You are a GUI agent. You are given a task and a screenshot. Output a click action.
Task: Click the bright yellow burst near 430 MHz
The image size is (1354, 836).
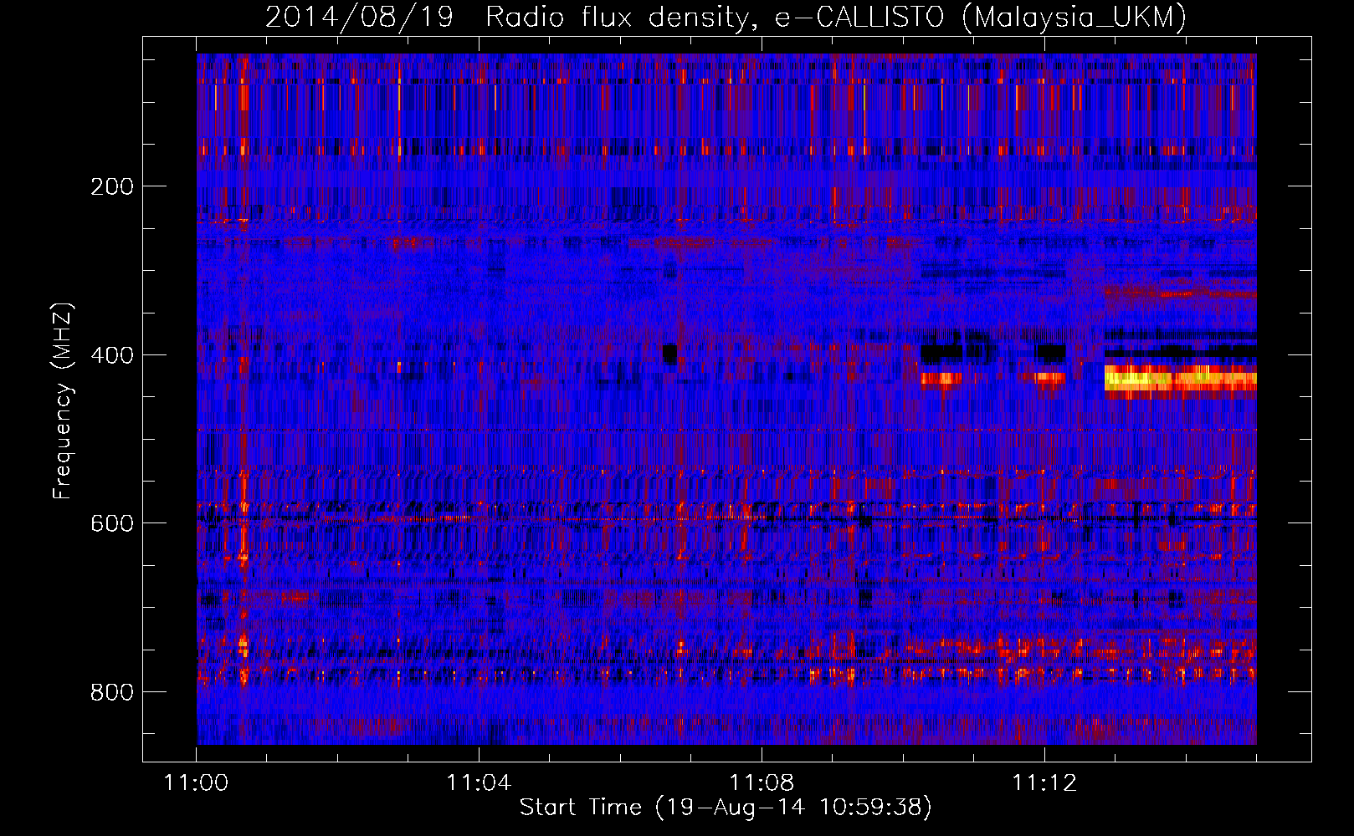1180,378
